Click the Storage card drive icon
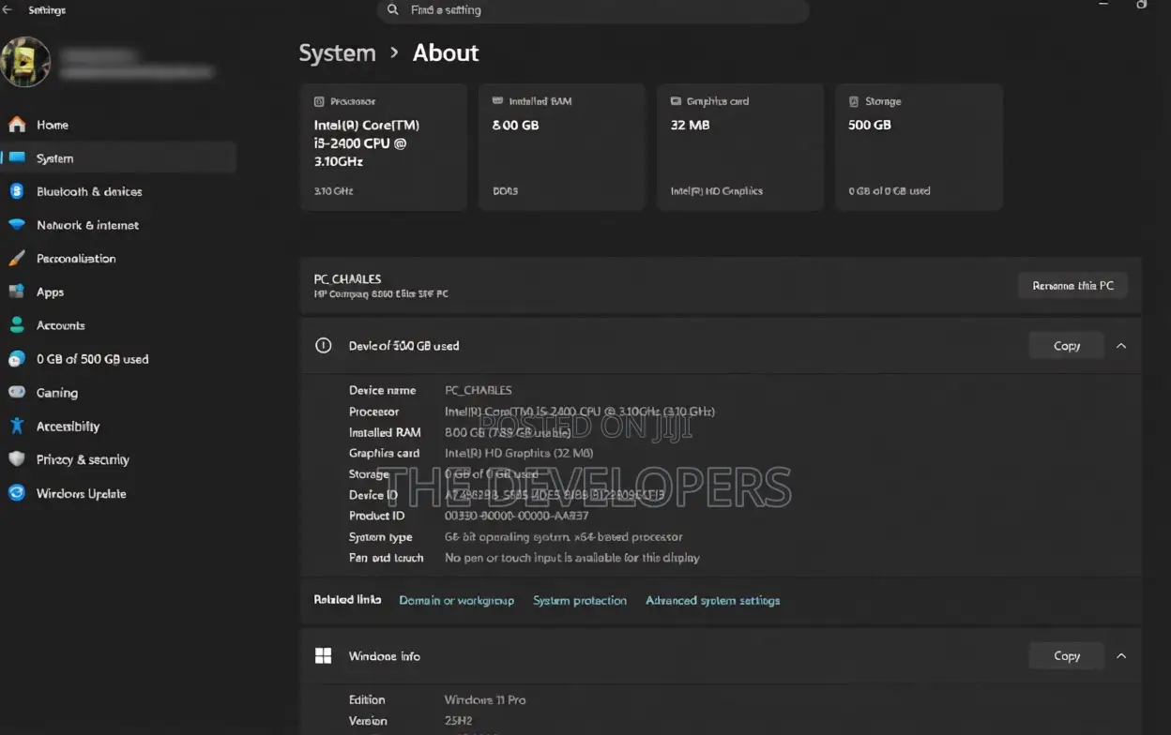This screenshot has width=1171, height=735. (x=854, y=101)
